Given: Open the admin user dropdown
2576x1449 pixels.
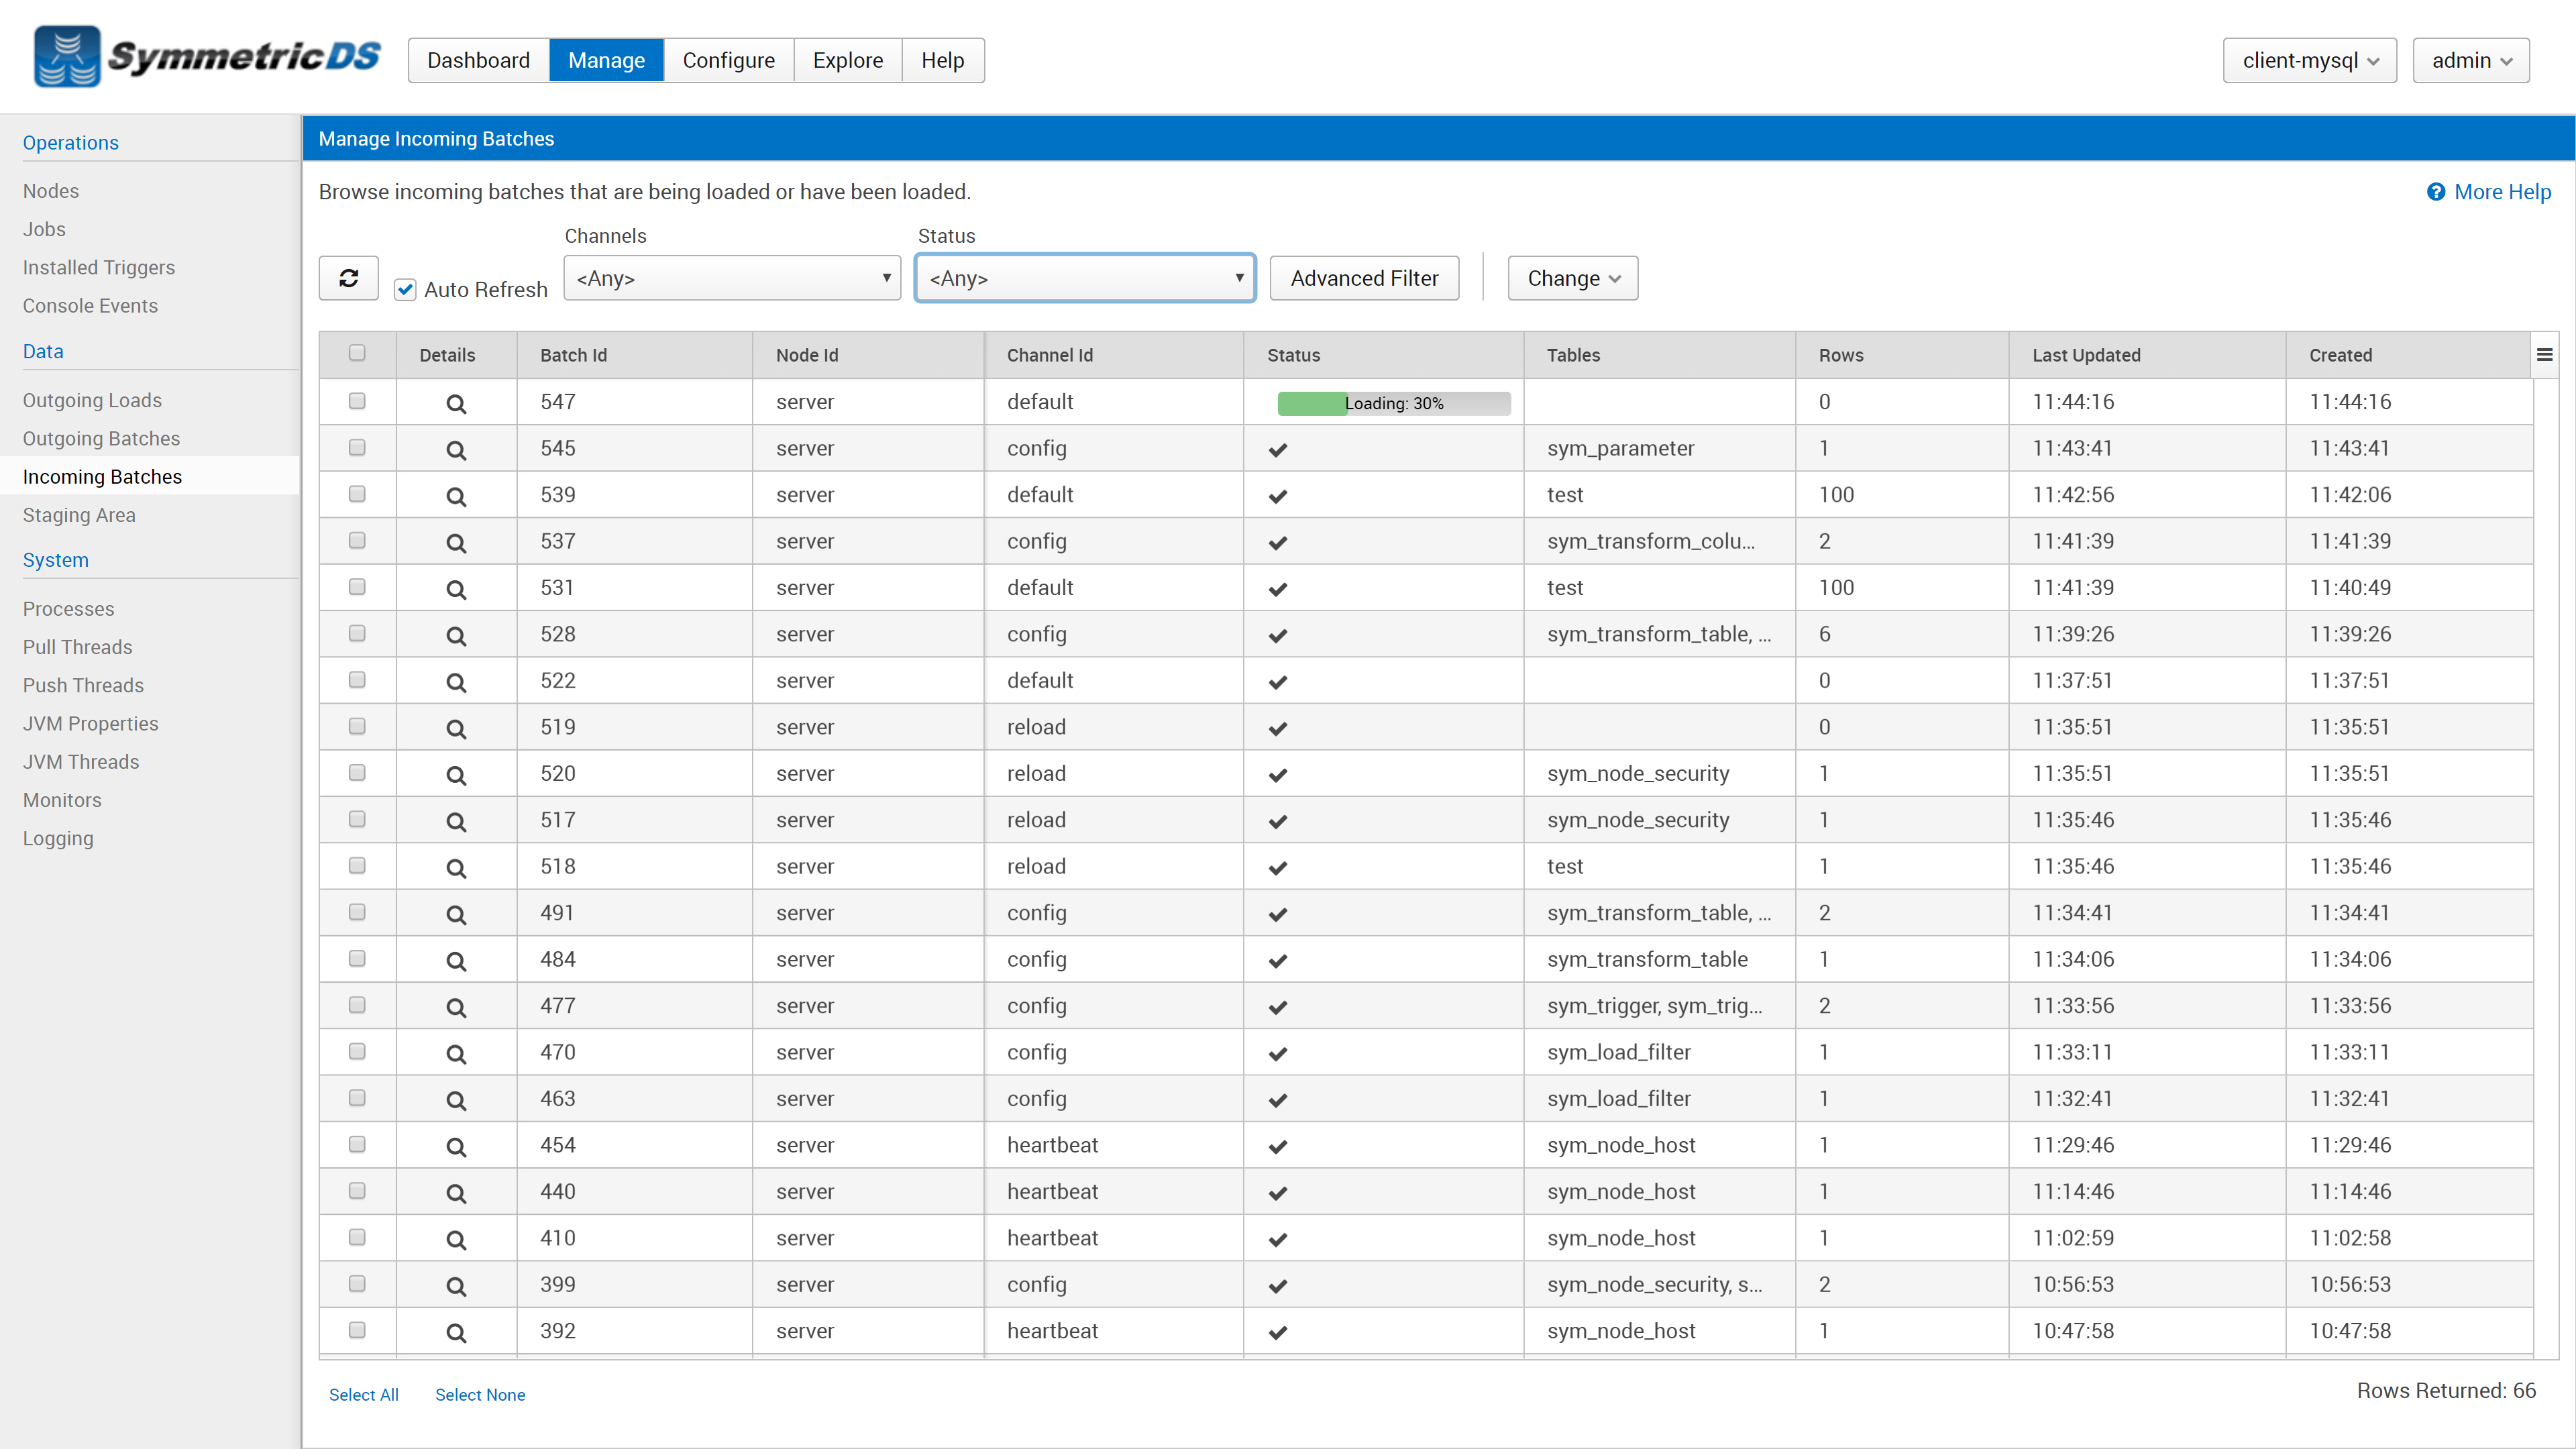Looking at the screenshot, I should (x=2471, y=60).
